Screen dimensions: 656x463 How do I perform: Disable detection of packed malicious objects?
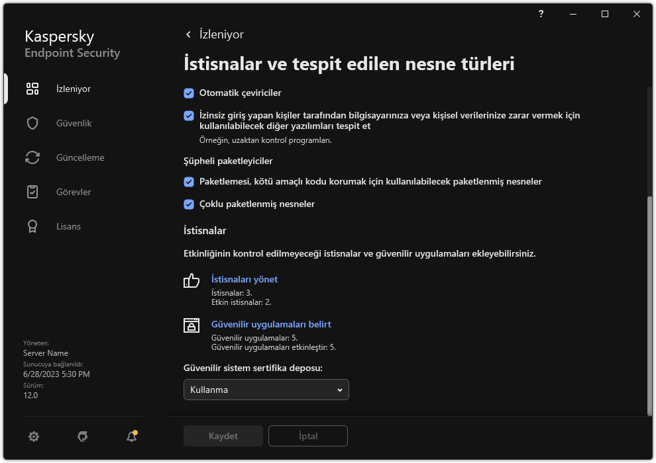click(x=189, y=181)
